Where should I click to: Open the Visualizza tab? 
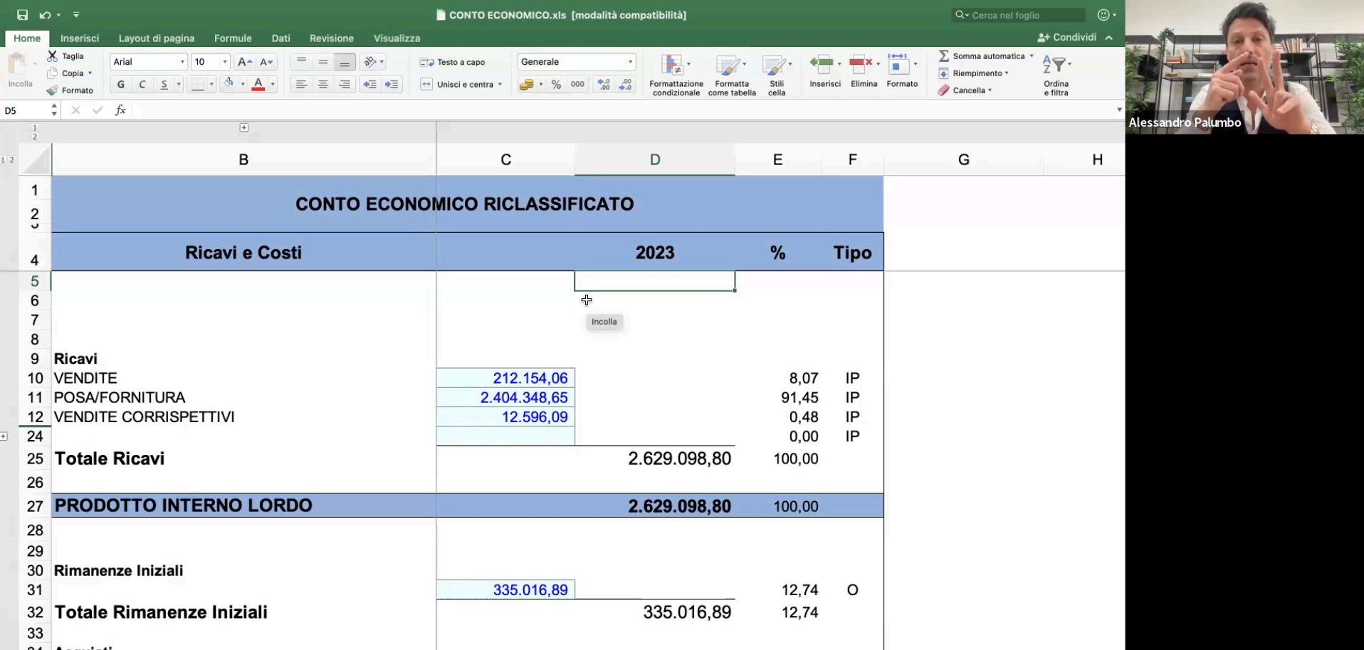397,38
